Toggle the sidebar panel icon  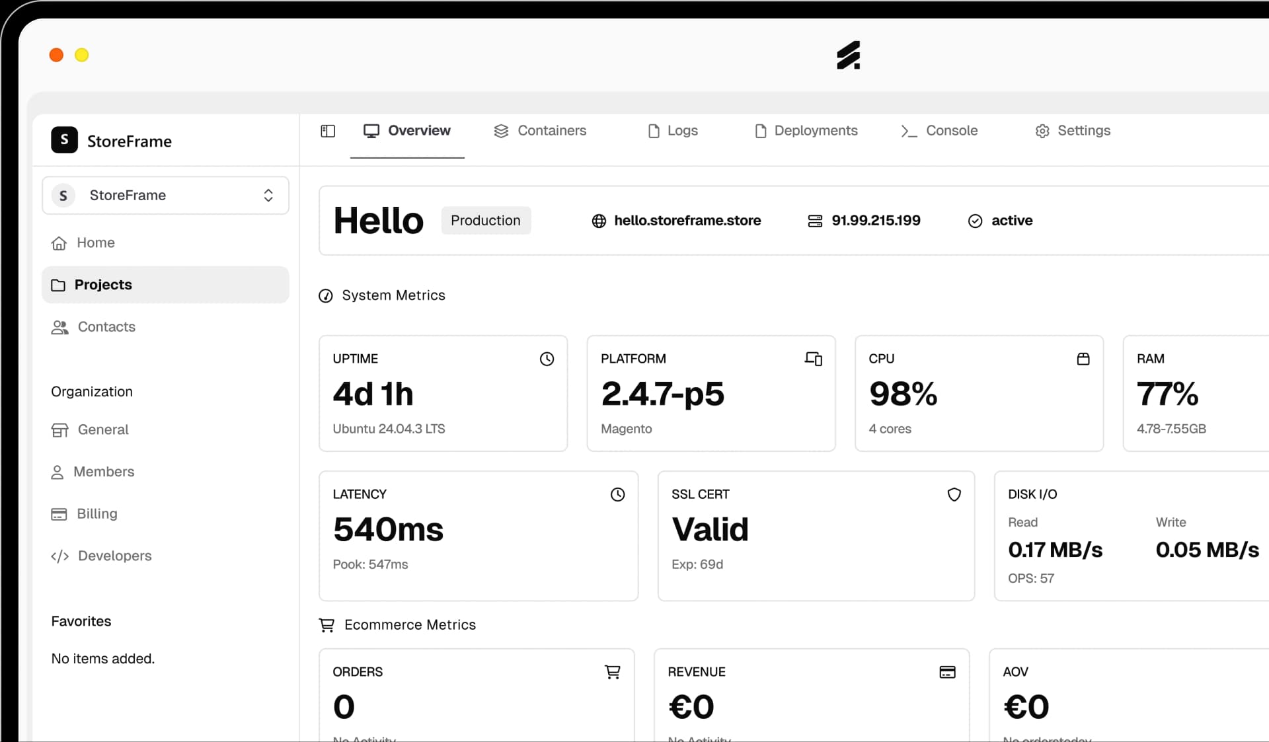click(x=328, y=131)
